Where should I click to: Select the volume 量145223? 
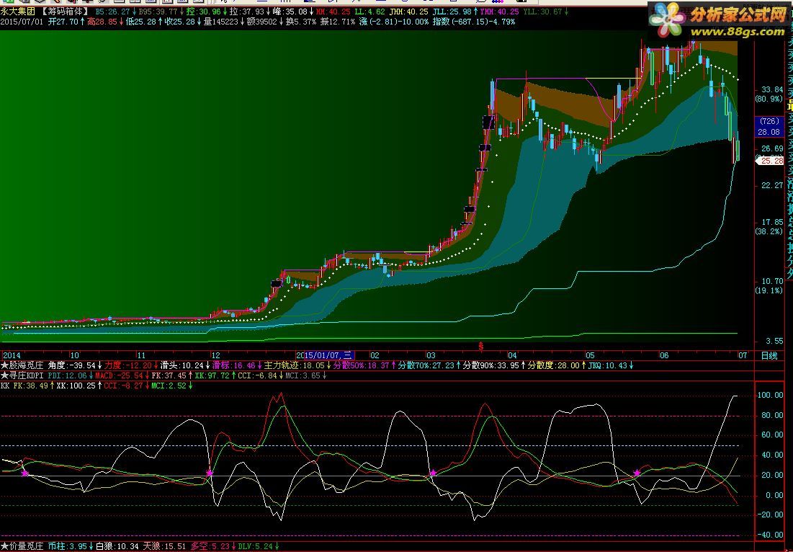[x=221, y=22]
